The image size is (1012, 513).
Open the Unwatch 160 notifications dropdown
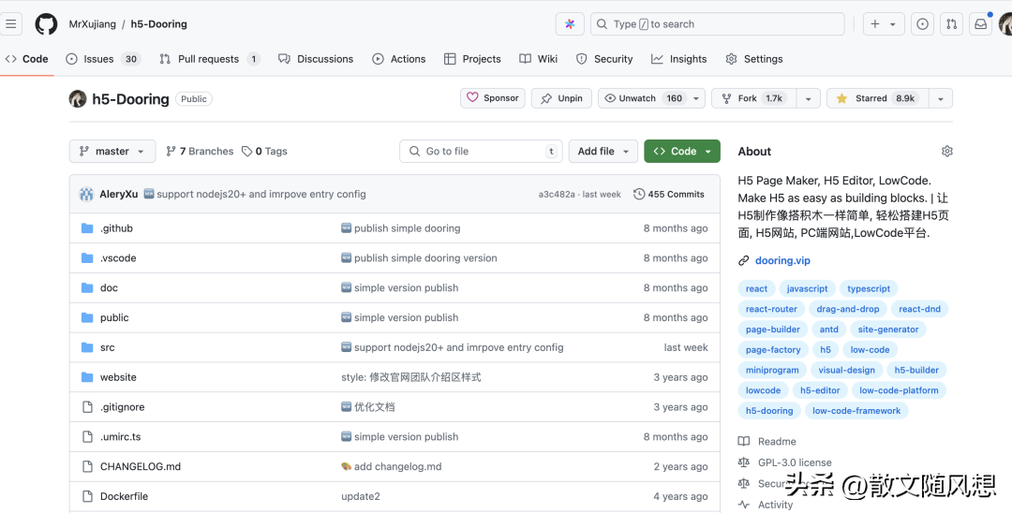pyautogui.click(x=651, y=98)
